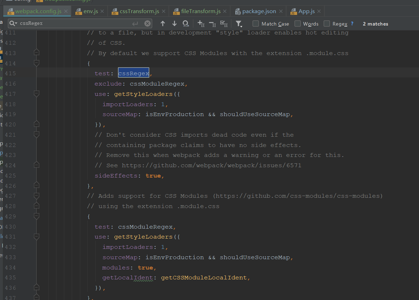Viewport: 419px width, 300px height.
Task: Enable the Regex checkbox
Action: click(x=327, y=23)
